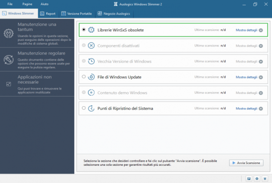The width and height of the screenshot is (272, 183).
Task: Click the Auslogics logo in the title bar
Action: (x=116, y=4)
